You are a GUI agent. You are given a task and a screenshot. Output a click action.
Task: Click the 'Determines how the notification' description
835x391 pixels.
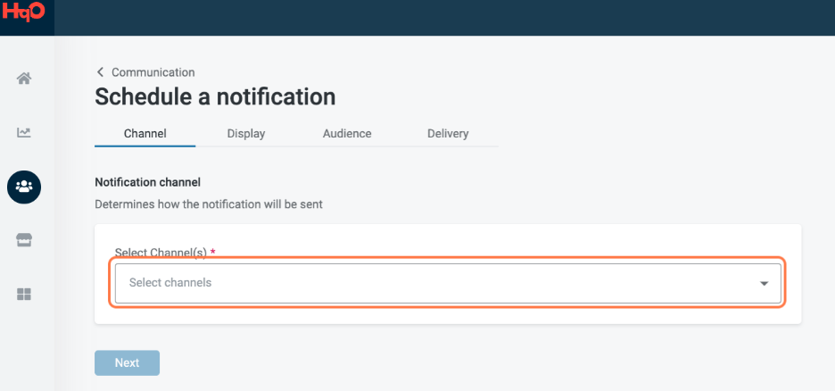pos(208,204)
